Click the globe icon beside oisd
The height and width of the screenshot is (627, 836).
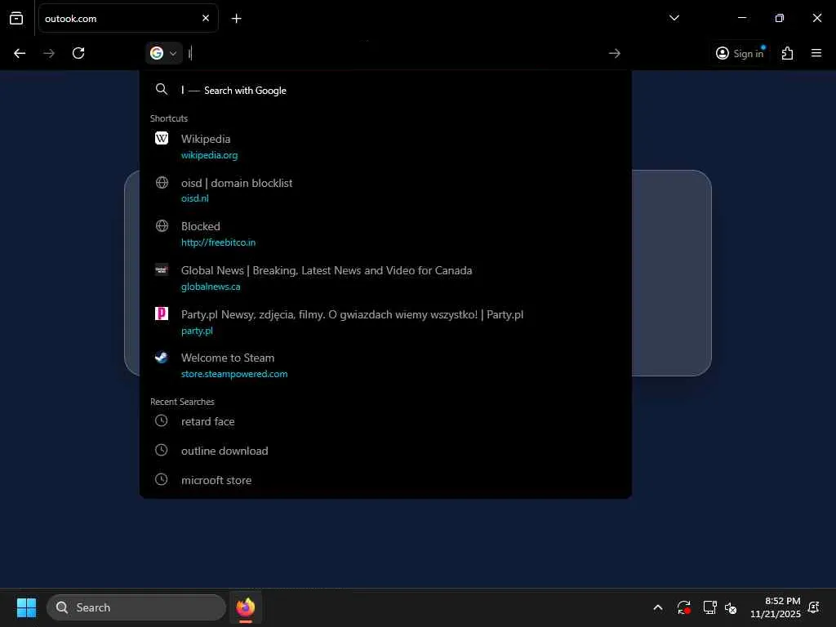click(162, 183)
